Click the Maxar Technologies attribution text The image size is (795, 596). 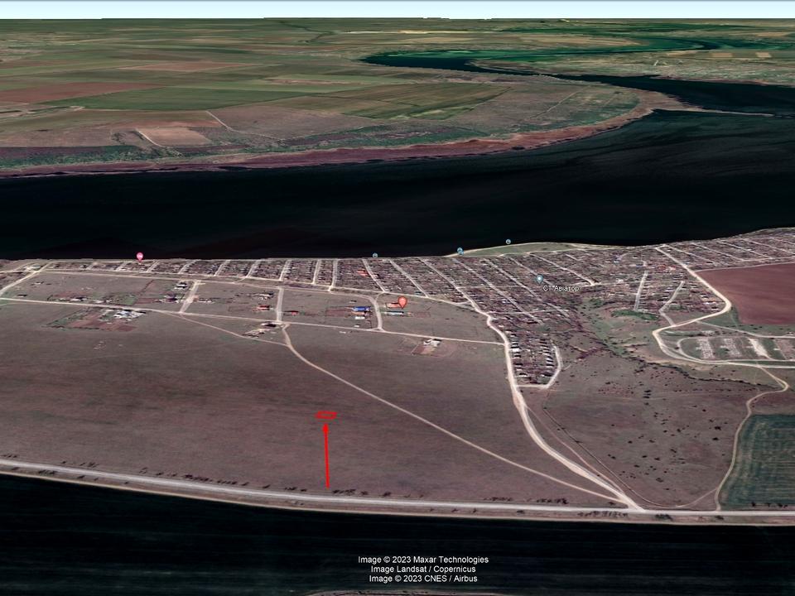click(x=423, y=560)
